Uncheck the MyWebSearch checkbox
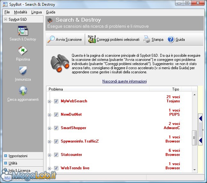 click(56, 101)
